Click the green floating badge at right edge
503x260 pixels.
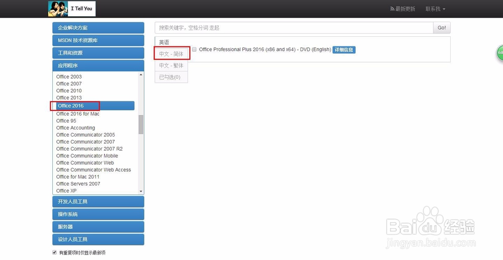(x=500, y=52)
